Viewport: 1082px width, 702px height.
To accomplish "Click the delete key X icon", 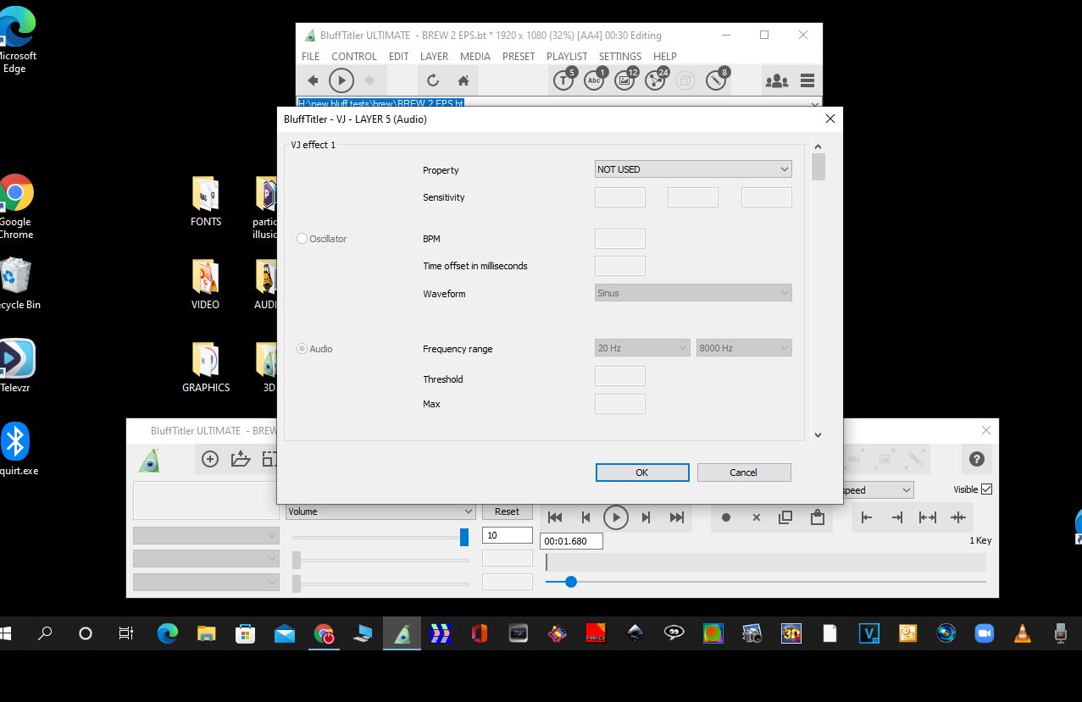I will click(x=757, y=517).
